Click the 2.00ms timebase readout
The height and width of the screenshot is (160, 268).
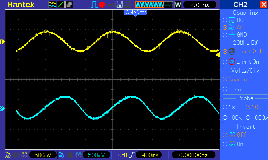click(200, 5)
